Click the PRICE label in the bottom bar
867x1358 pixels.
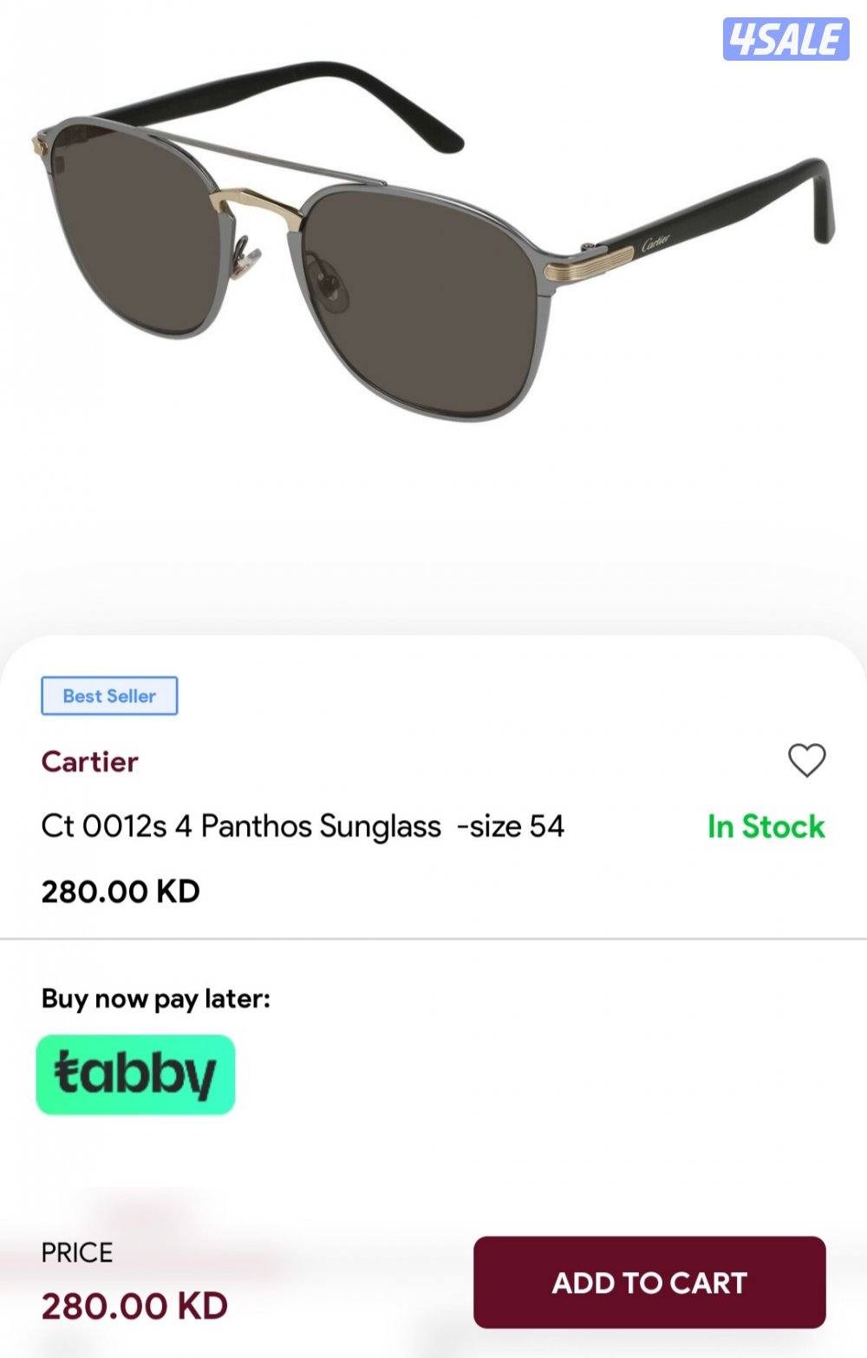click(x=77, y=1252)
